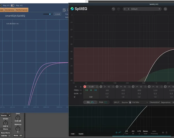Click the undo arrow in SplitEQ header
Viewport: 174px width, 138px height.
tap(113, 9)
